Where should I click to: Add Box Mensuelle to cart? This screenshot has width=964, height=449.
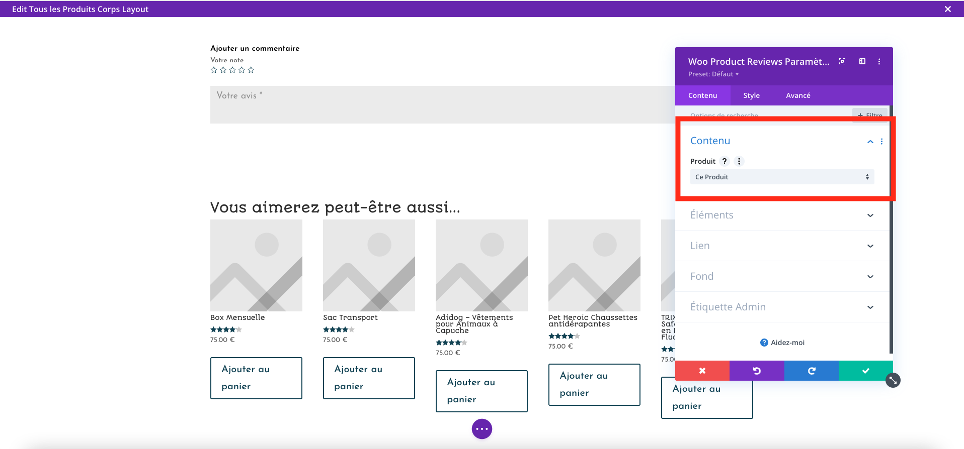pyautogui.click(x=256, y=378)
